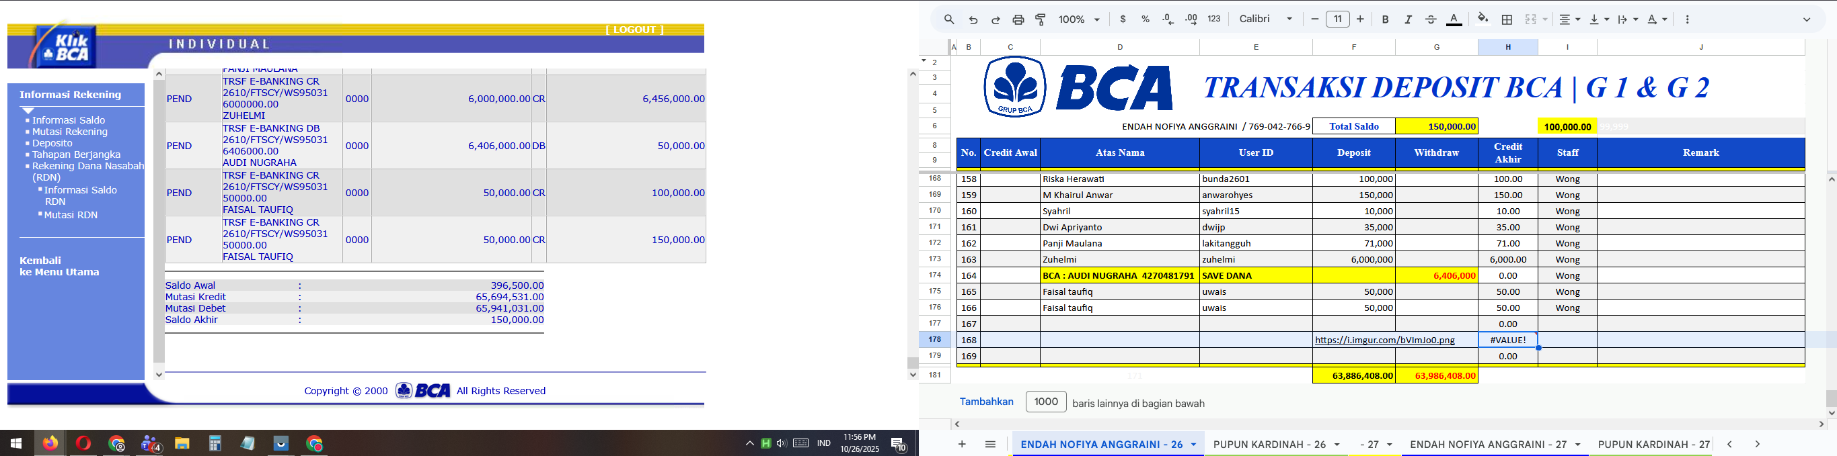Open text wrapping dropdown
1837x456 pixels.
coord(1627,19)
